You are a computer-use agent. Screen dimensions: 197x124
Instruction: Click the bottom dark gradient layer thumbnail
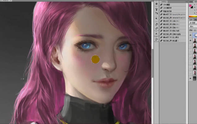pos(195,78)
